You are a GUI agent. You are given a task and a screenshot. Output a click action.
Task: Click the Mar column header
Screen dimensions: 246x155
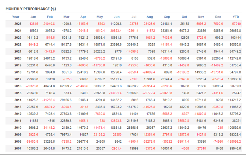(x=66, y=17)
